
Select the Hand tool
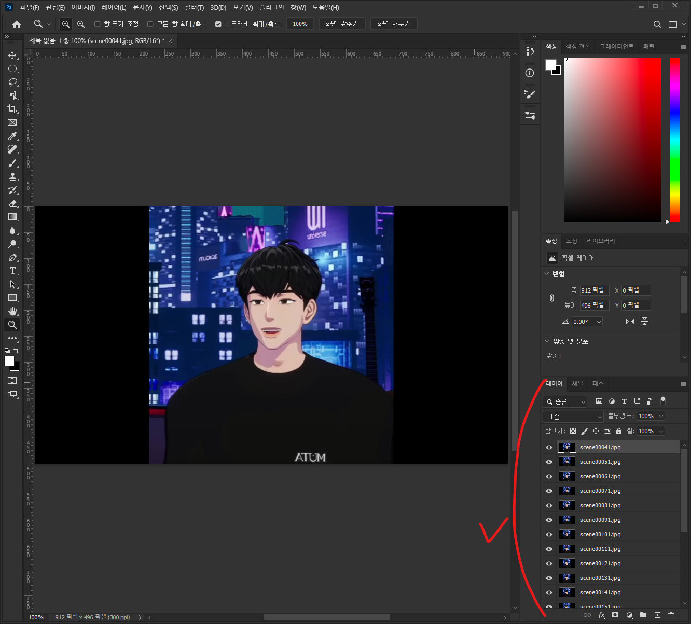click(12, 311)
